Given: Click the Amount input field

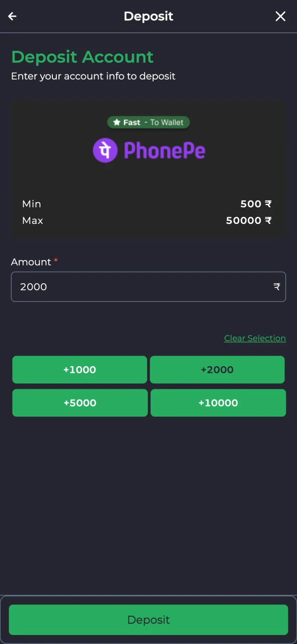Looking at the screenshot, I should click(x=148, y=287).
